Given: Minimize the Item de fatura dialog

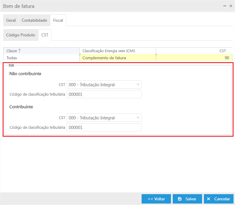Looking at the screenshot, I should coord(225,6).
